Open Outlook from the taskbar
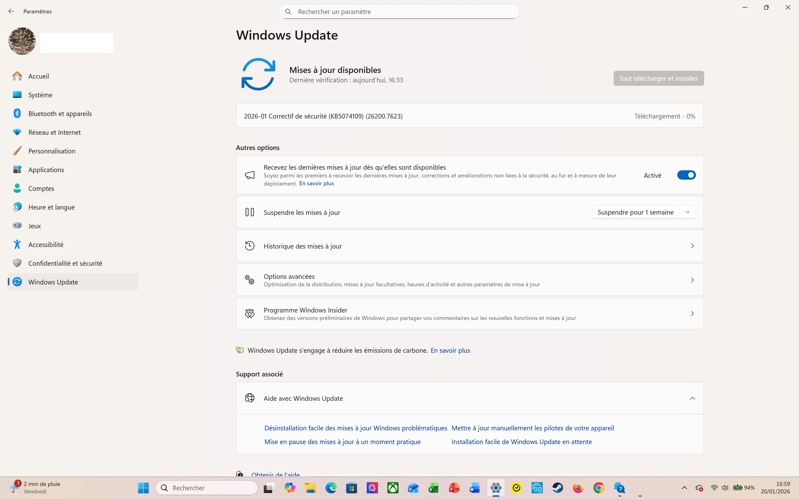 tap(413, 488)
